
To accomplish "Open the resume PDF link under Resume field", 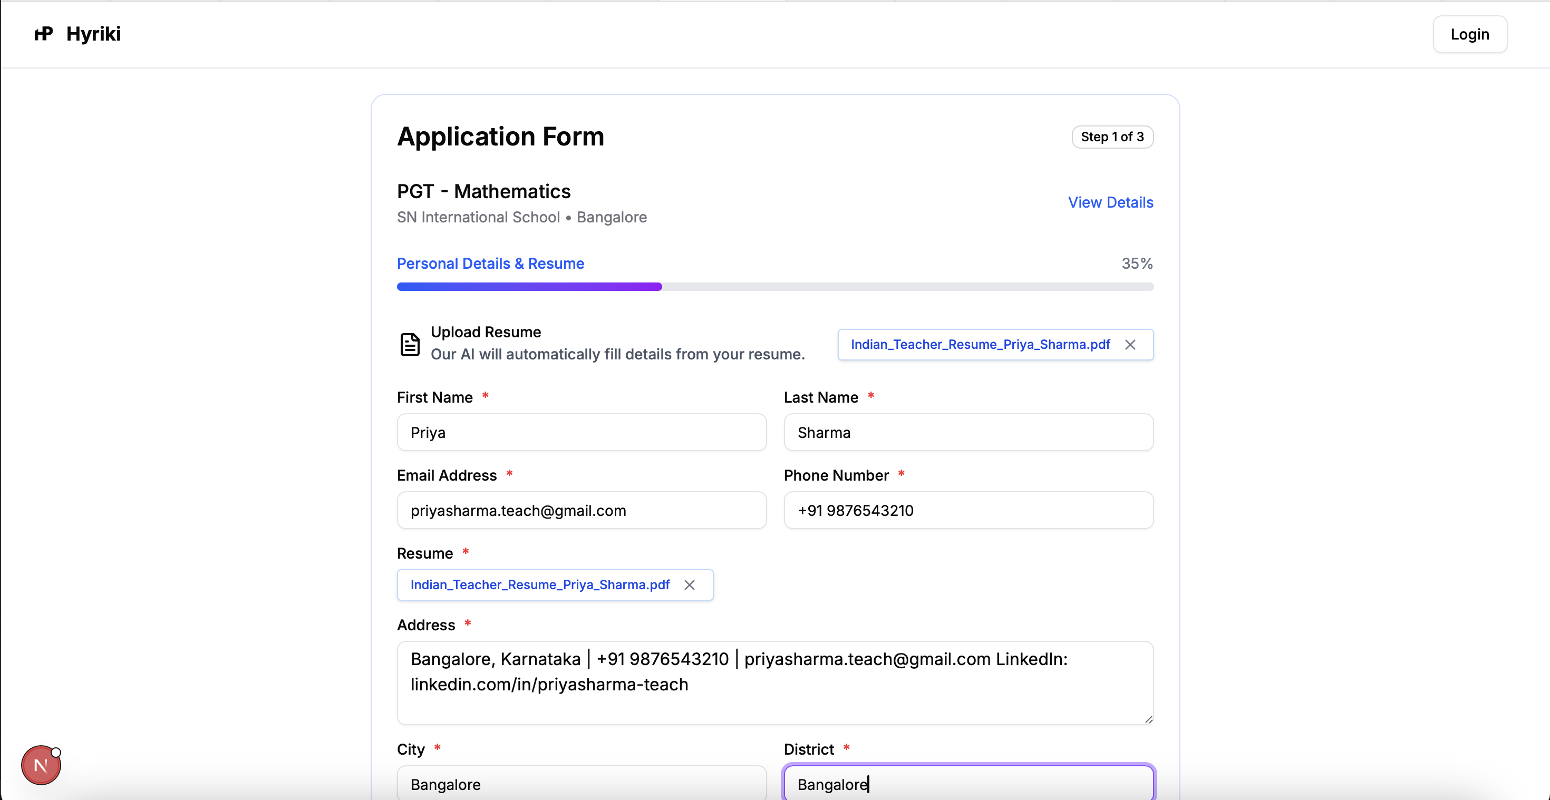I will point(539,584).
